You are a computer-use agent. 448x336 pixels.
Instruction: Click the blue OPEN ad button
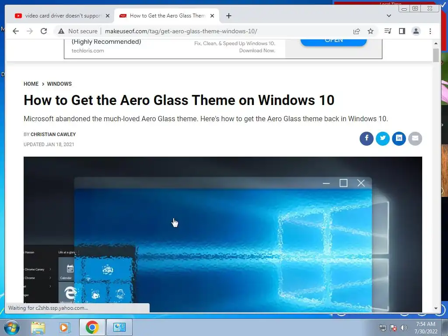click(333, 42)
